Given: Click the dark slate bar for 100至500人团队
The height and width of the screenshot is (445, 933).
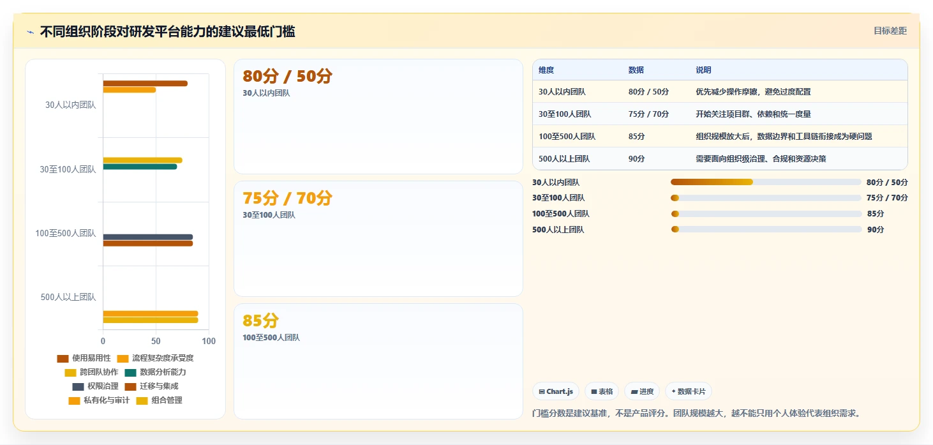Looking at the screenshot, I should [x=148, y=237].
